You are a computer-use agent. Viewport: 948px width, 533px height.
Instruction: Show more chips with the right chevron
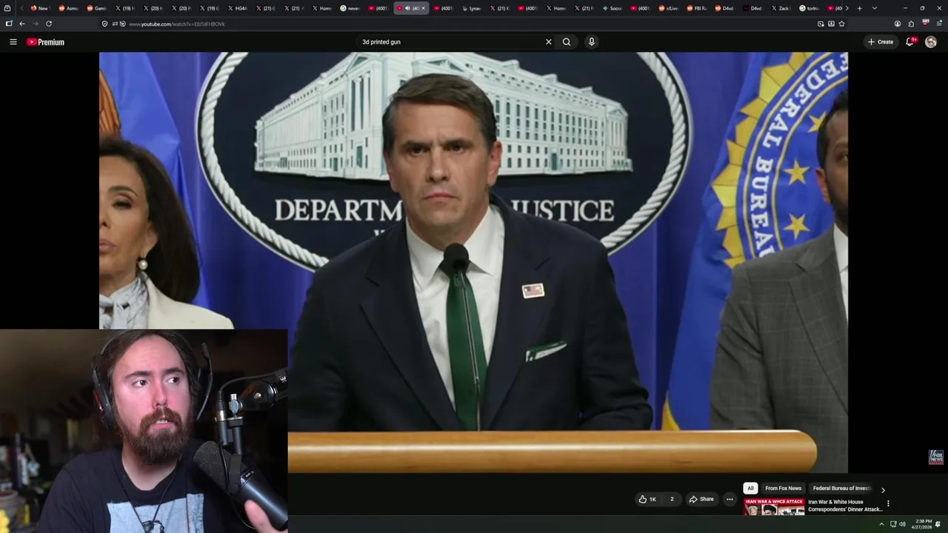point(883,490)
